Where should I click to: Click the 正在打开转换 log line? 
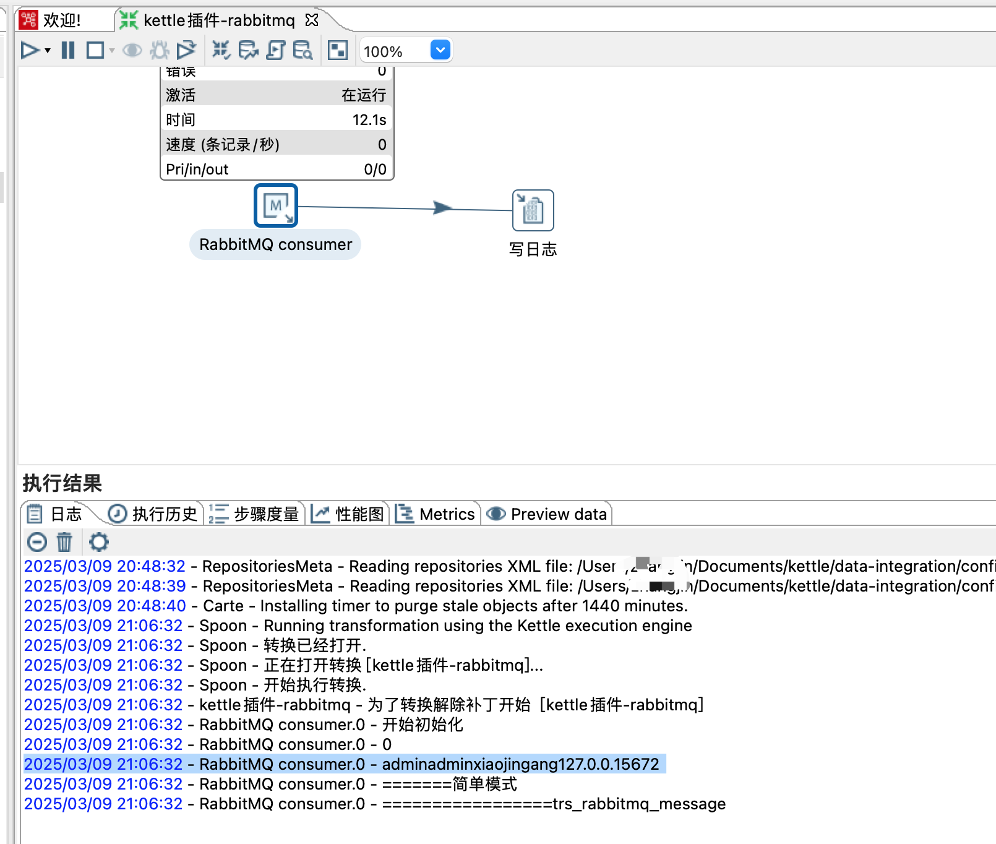284,665
